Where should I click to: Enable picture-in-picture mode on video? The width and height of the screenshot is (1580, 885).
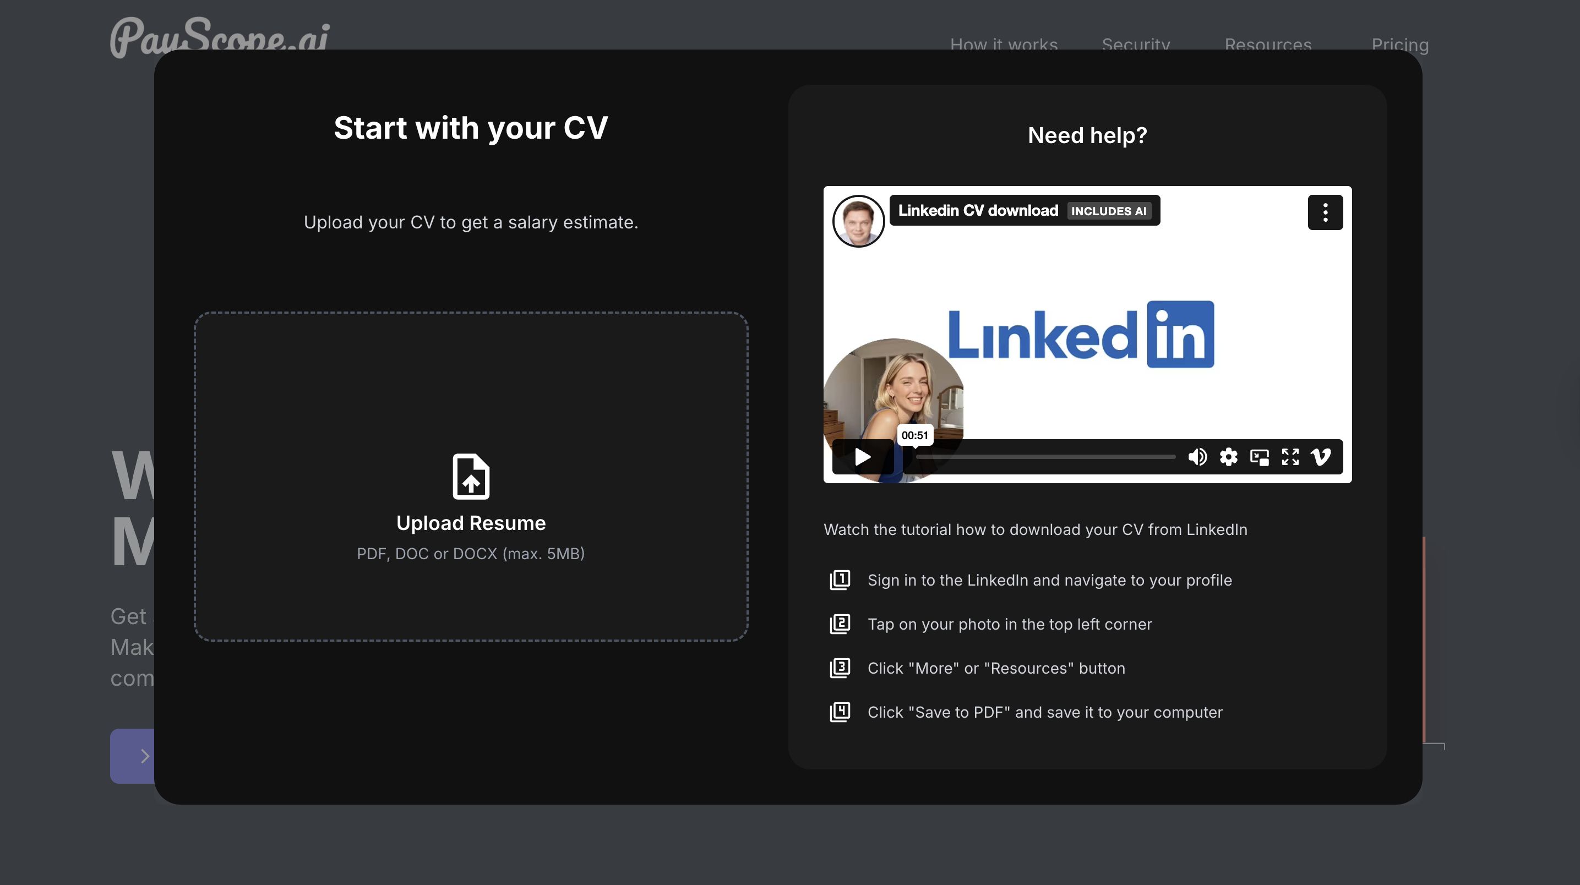pyautogui.click(x=1259, y=457)
